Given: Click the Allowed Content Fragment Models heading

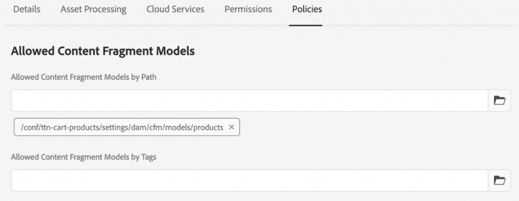Looking at the screenshot, I should pos(103,51).
